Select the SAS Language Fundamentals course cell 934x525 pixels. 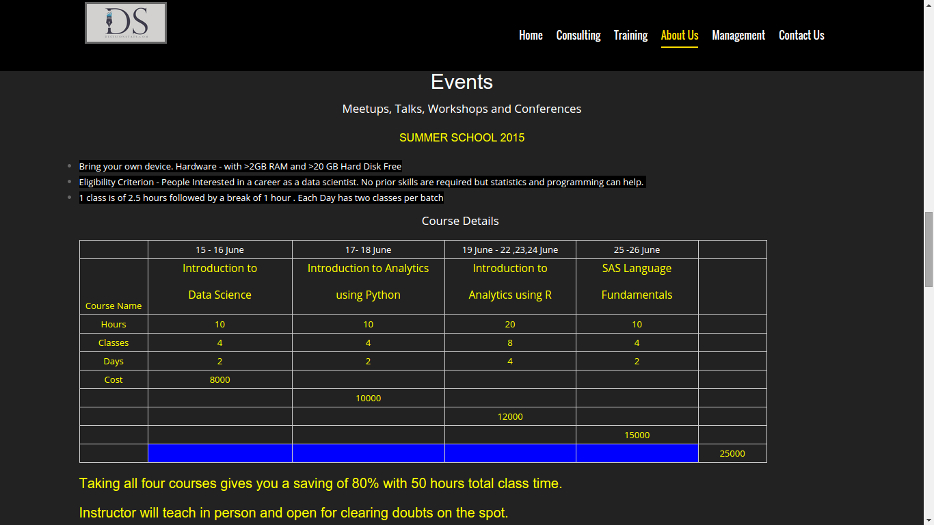[x=637, y=282]
